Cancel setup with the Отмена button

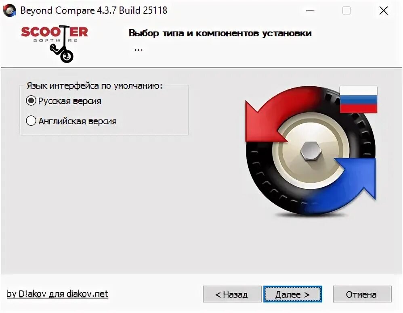click(362, 294)
